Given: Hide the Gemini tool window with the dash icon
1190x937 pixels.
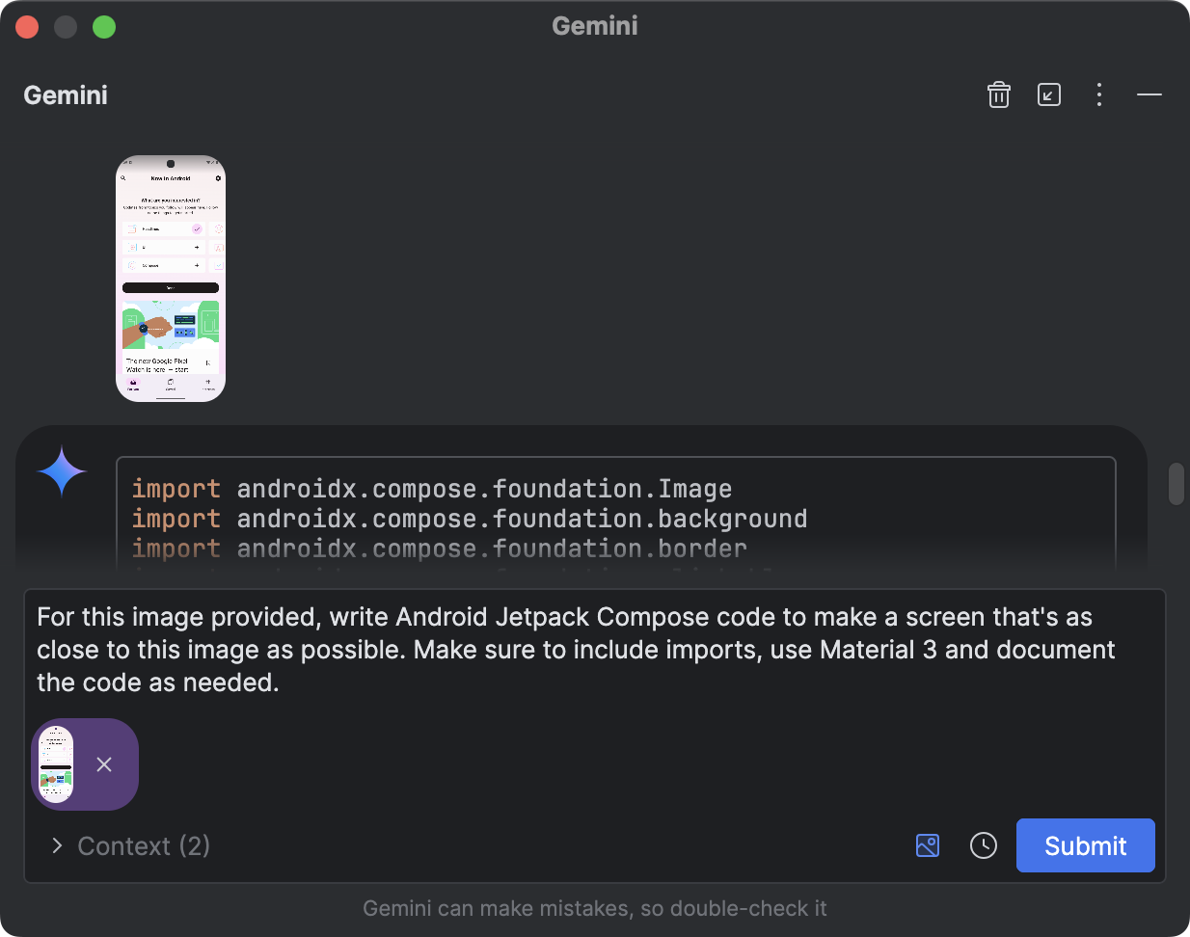Looking at the screenshot, I should tap(1149, 94).
